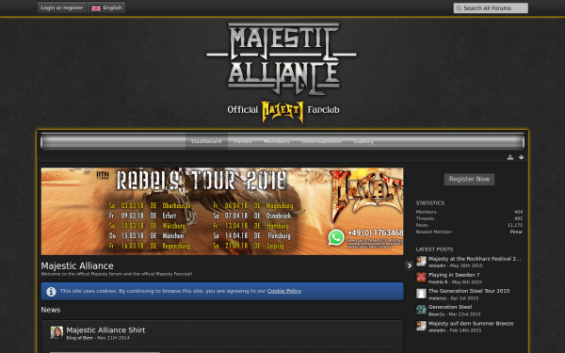Click author Beav1s under Generation Steel
Screen dimensions: 565x353
[x=436, y=314]
